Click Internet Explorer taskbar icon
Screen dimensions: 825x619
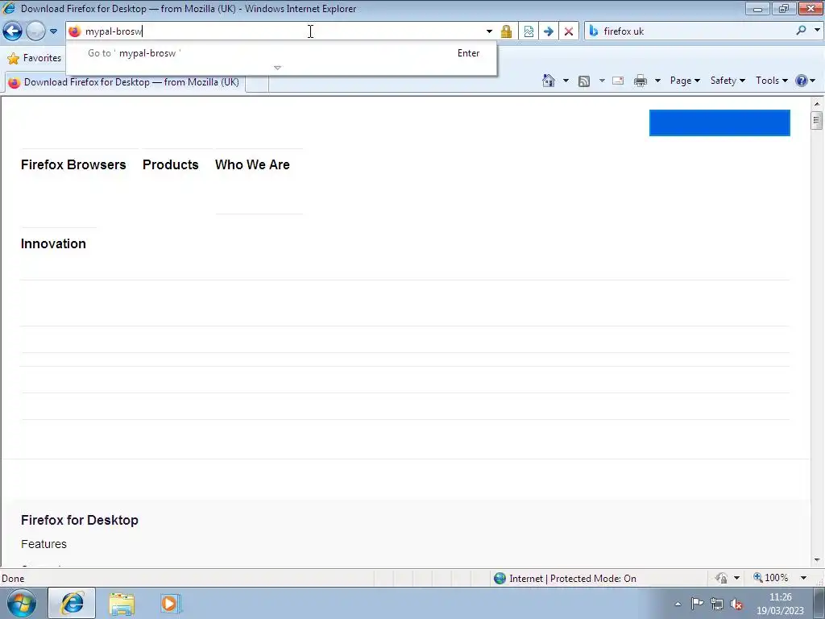(72, 603)
